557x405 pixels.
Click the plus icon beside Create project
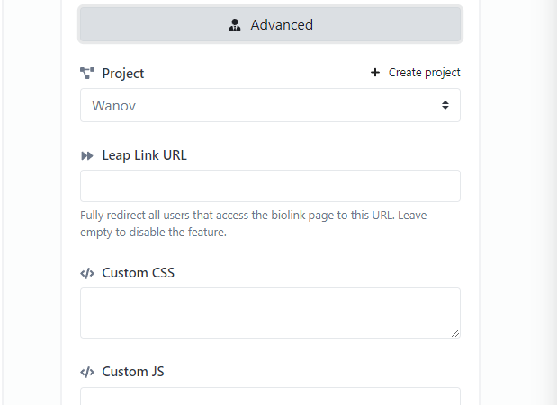tap(375, 73)
